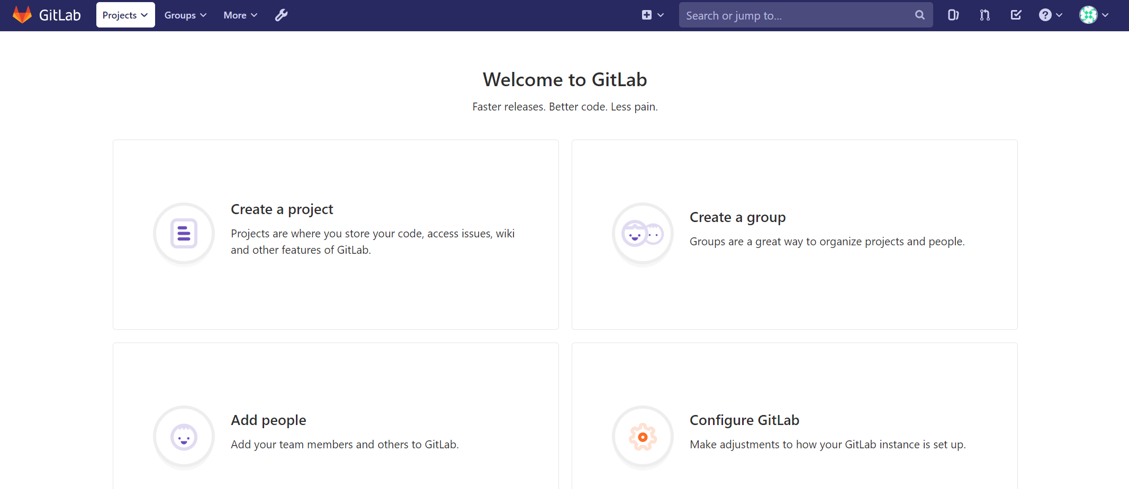Click the Add people face icon
The height and width of the screenshot is (489, 1129).
(x=184, y=437)
